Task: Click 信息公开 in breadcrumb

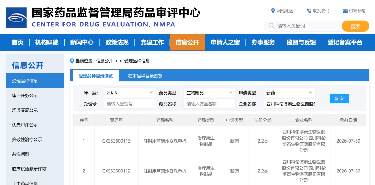Action: 105,61
